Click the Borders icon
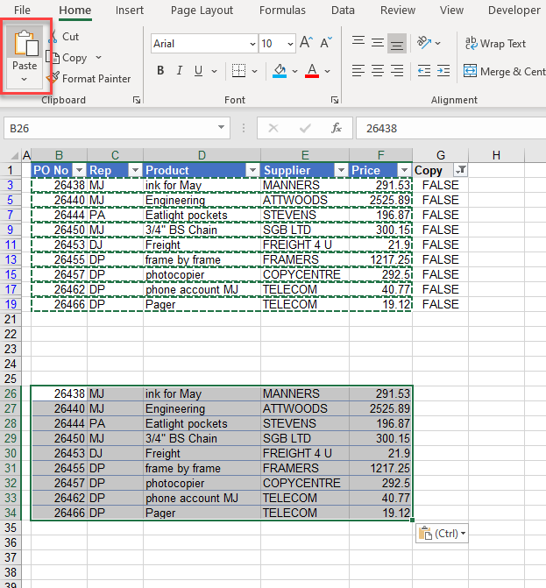 coord(237,71)
